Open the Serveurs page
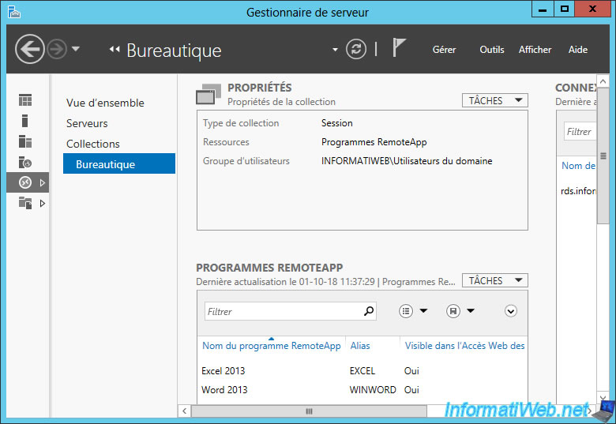 coord(87,123)
